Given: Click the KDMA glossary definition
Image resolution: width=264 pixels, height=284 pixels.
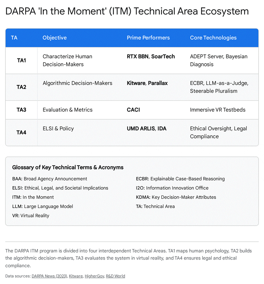Looking at the screenshot, I should click(x=176, y=197).
